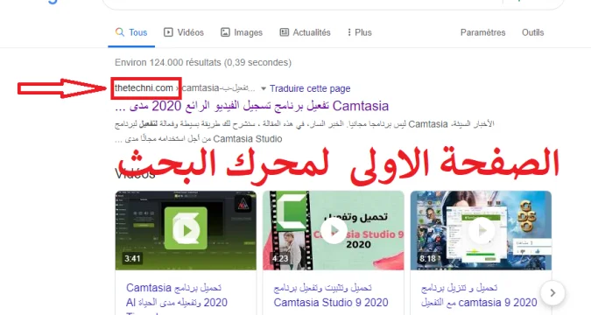Open the Camtasia 2020 result title
The width and height of the screenshot is (591, 315).
coord(251,106)
